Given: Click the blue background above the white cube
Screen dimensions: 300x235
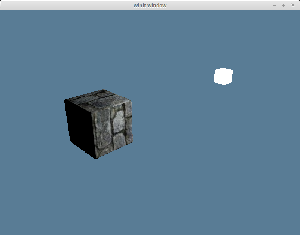Looking at the screenshot, I should tap(223, 37).
